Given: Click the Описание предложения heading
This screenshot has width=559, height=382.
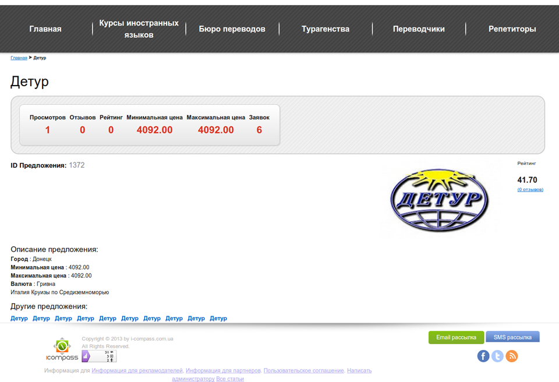Looking at the screenshot, I should (x=54, y=249).
